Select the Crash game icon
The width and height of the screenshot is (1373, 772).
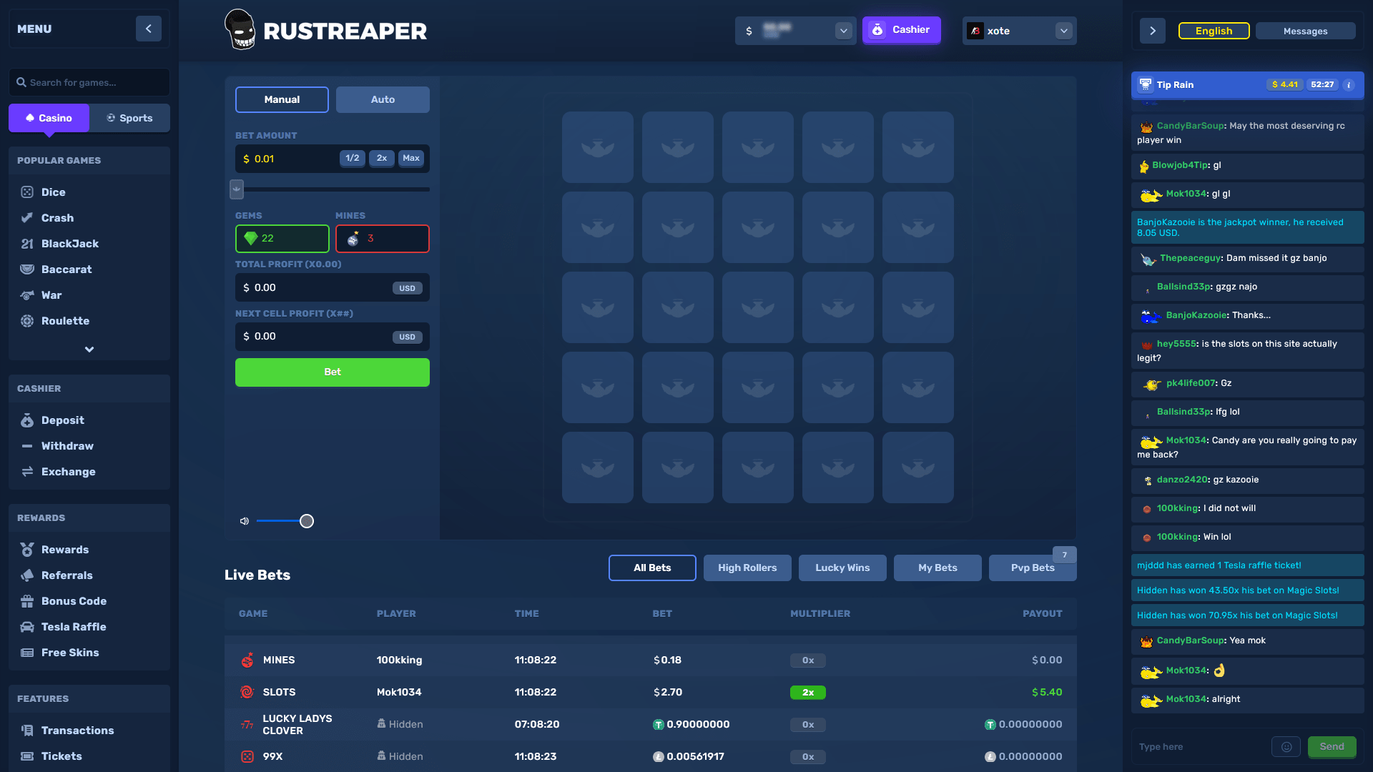[26, 218]
